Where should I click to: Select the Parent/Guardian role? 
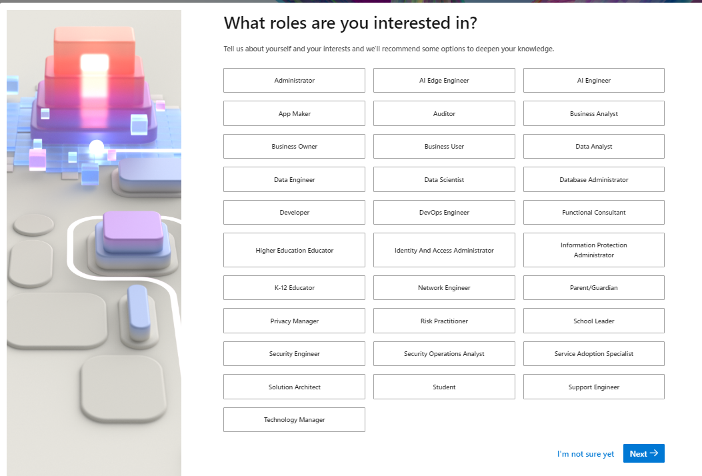pos(593,288)
